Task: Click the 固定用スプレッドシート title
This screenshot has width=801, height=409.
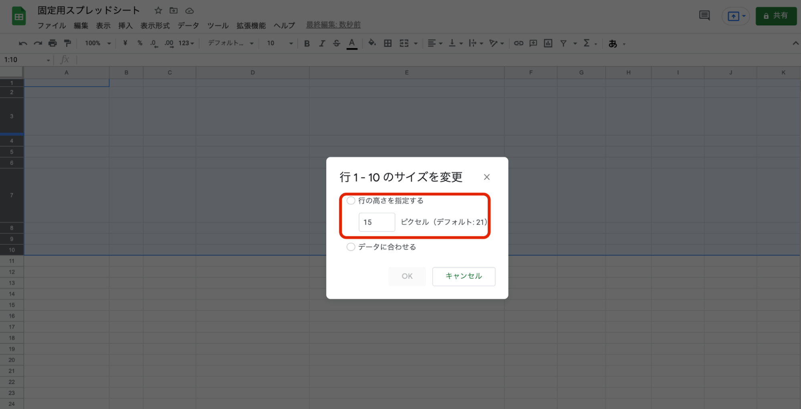Action: pos(89,10)
